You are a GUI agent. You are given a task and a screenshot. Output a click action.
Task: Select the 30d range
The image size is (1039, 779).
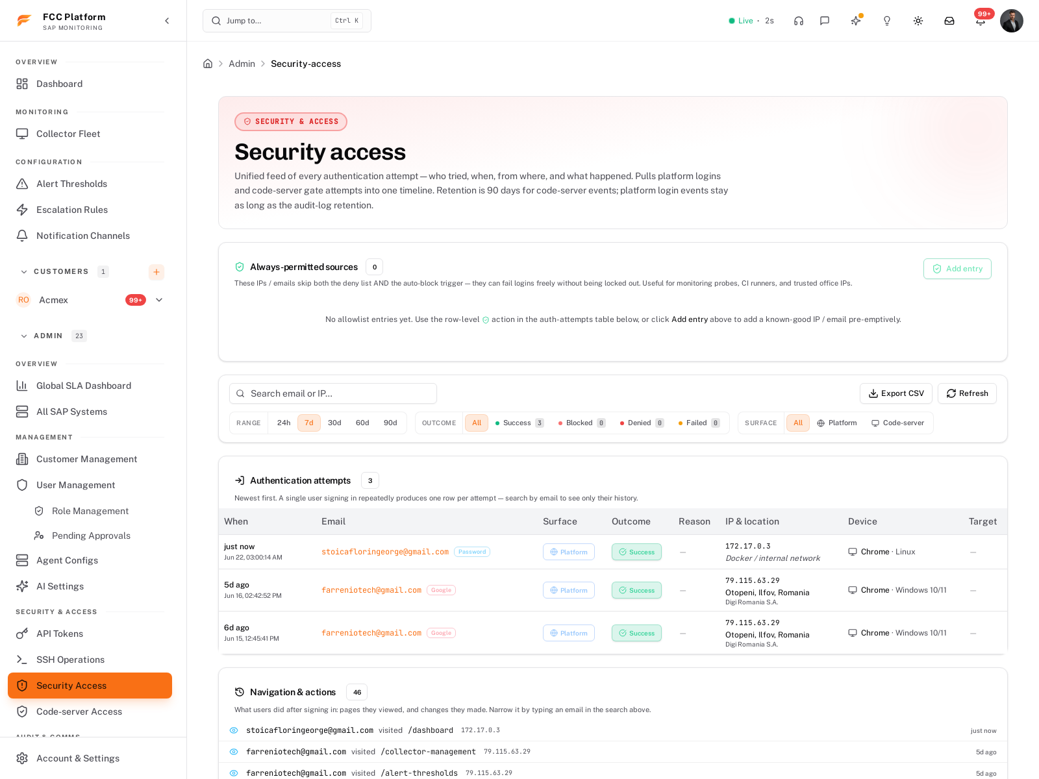[334, 423]
